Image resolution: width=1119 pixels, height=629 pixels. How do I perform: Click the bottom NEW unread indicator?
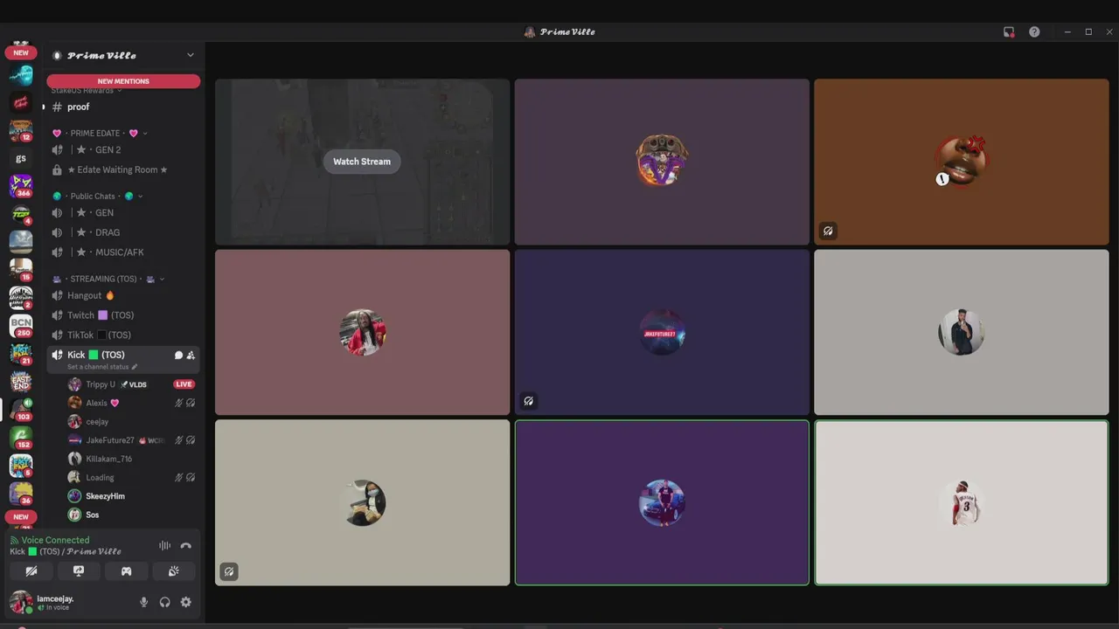(21, 516)
